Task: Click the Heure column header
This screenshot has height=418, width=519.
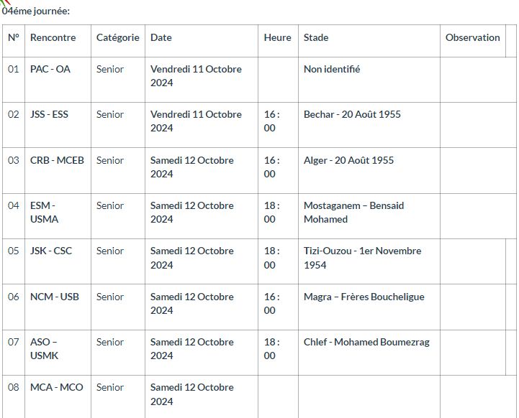Action: (x=277, y=38)
